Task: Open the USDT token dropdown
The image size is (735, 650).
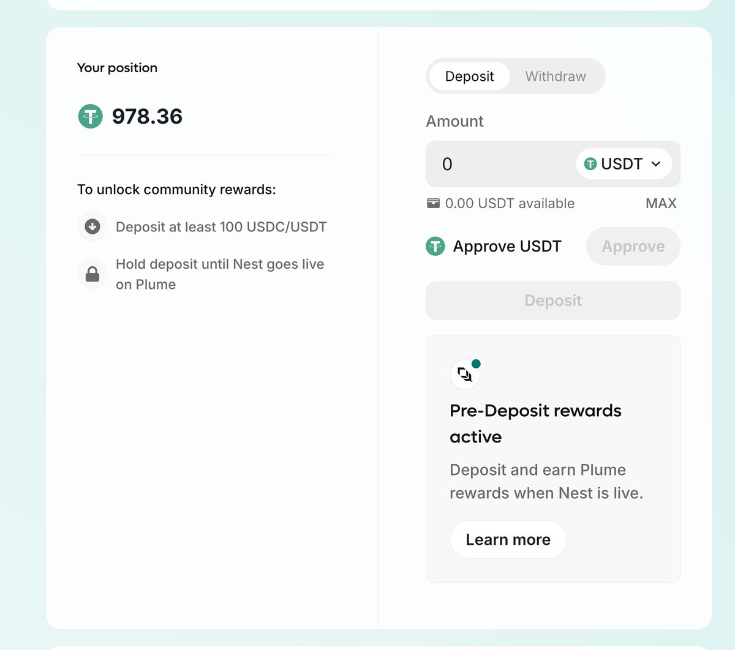Action: point(624,164)
